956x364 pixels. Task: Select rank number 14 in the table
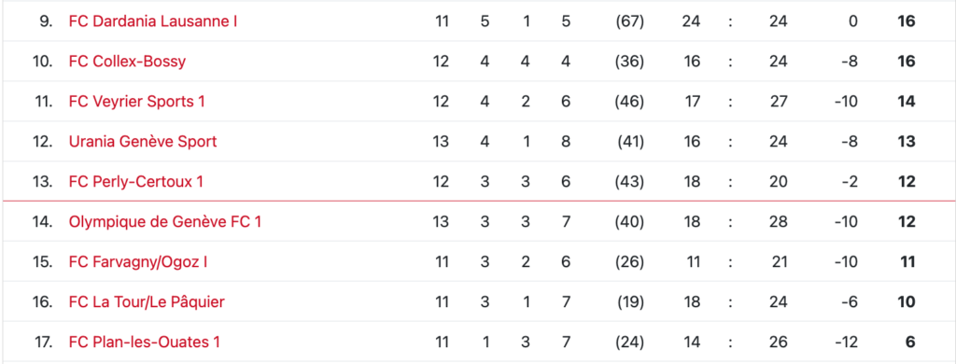tap(43, 222)
